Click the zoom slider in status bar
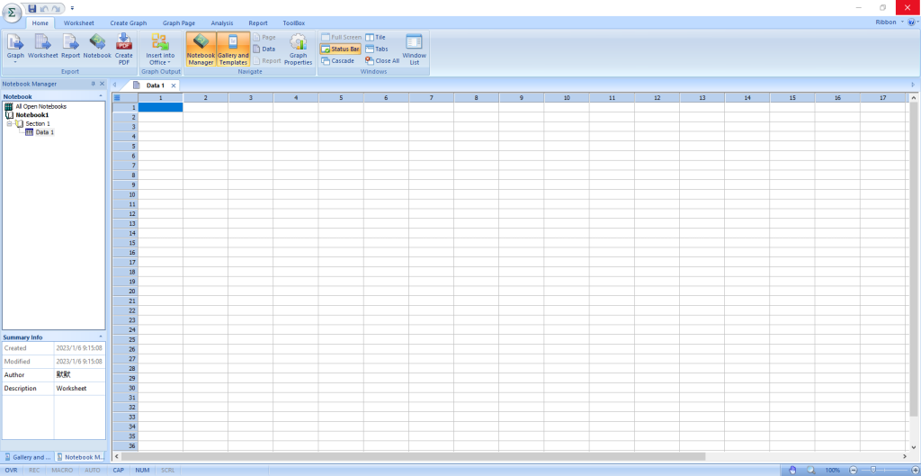Viewport: 921px width, 476px height. pos(872,470)
